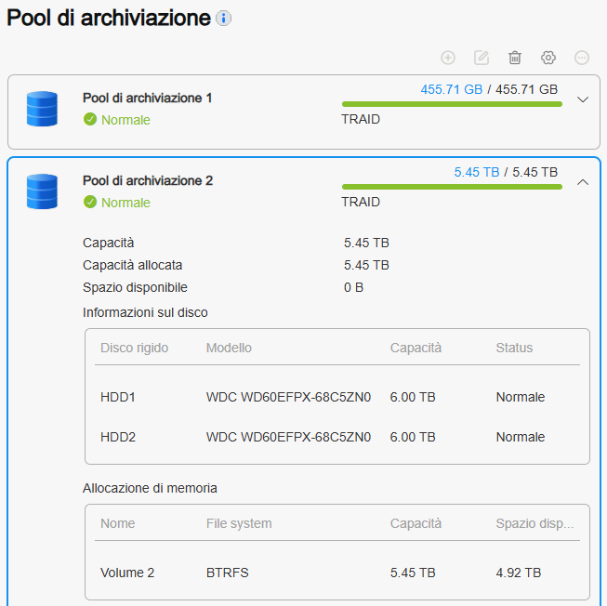Screen dimensions: 607x606
Task: Click Disco rigido column header
Action: (x=135, y=348)
